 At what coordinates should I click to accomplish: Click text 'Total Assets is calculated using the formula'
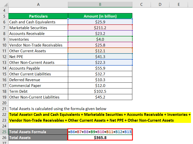(x=47, y=109)
